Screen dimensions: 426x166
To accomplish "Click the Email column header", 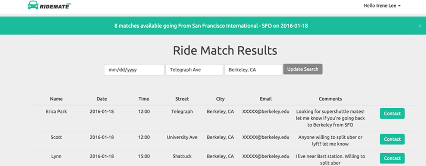I will point(266,99).
